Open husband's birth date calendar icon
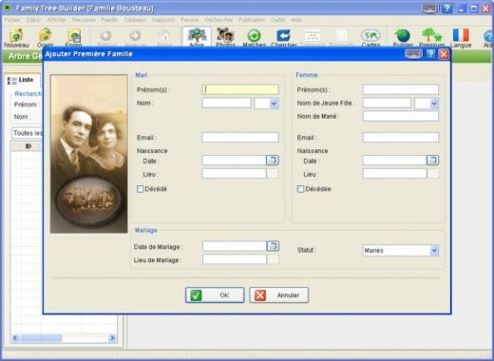This screenshot has width=494, height=361. pyautogui.click(x=273, y=161)
